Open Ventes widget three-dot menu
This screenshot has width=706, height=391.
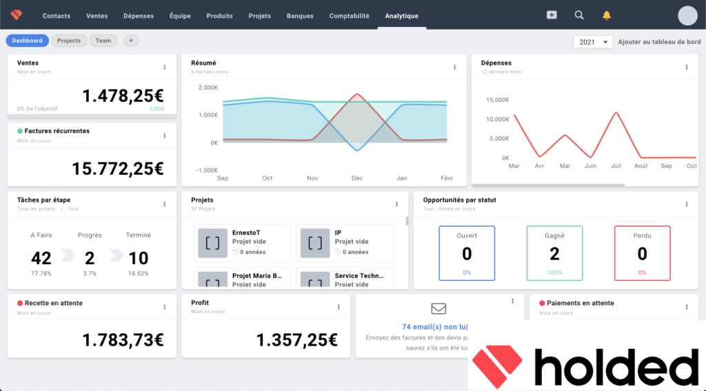tap(165, 67)
